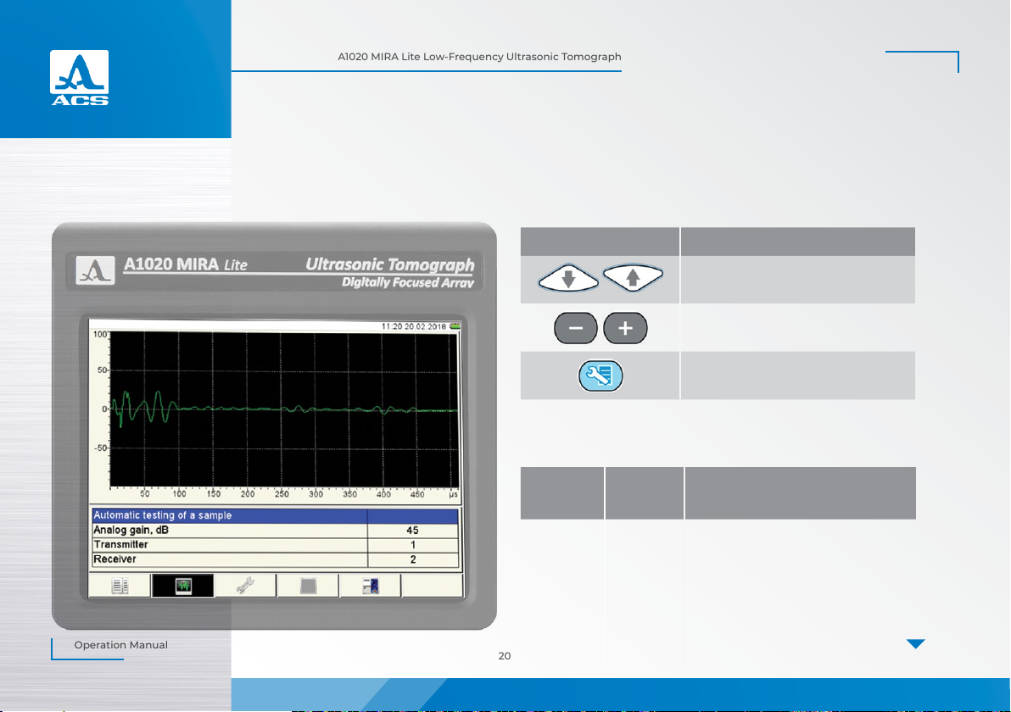
Task: Select the 'Automatic testing of a sample' row
Action: tap(276, 515)
